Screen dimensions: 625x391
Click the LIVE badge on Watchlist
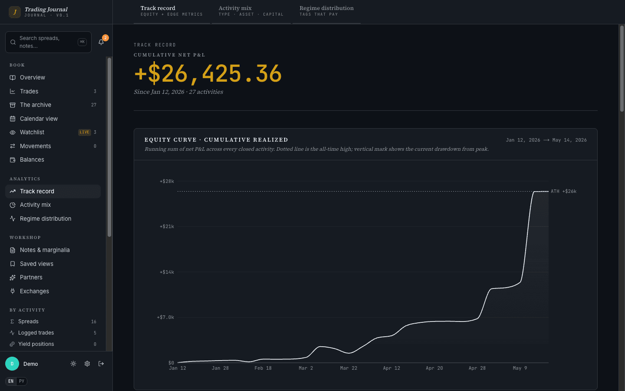[84, 133]
